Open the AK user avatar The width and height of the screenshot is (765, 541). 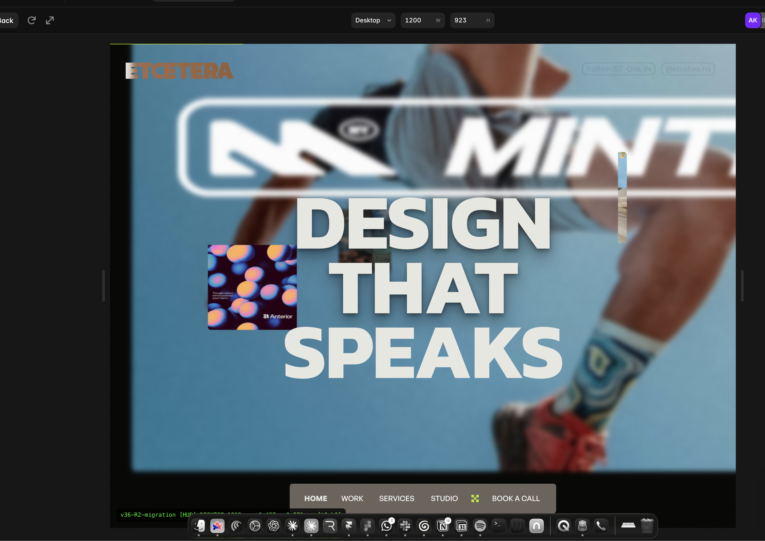[x=753, y=20]
